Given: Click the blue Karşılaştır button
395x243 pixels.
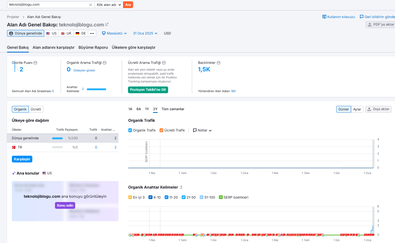Looking at the screenshot, I should point(22,159).
